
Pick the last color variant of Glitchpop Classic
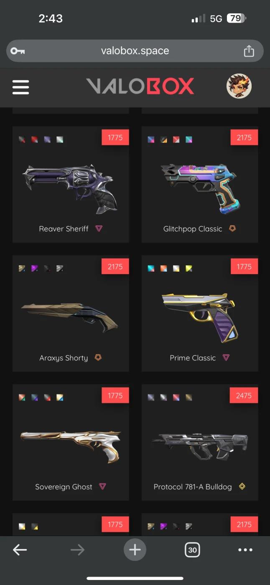point(189,140)
